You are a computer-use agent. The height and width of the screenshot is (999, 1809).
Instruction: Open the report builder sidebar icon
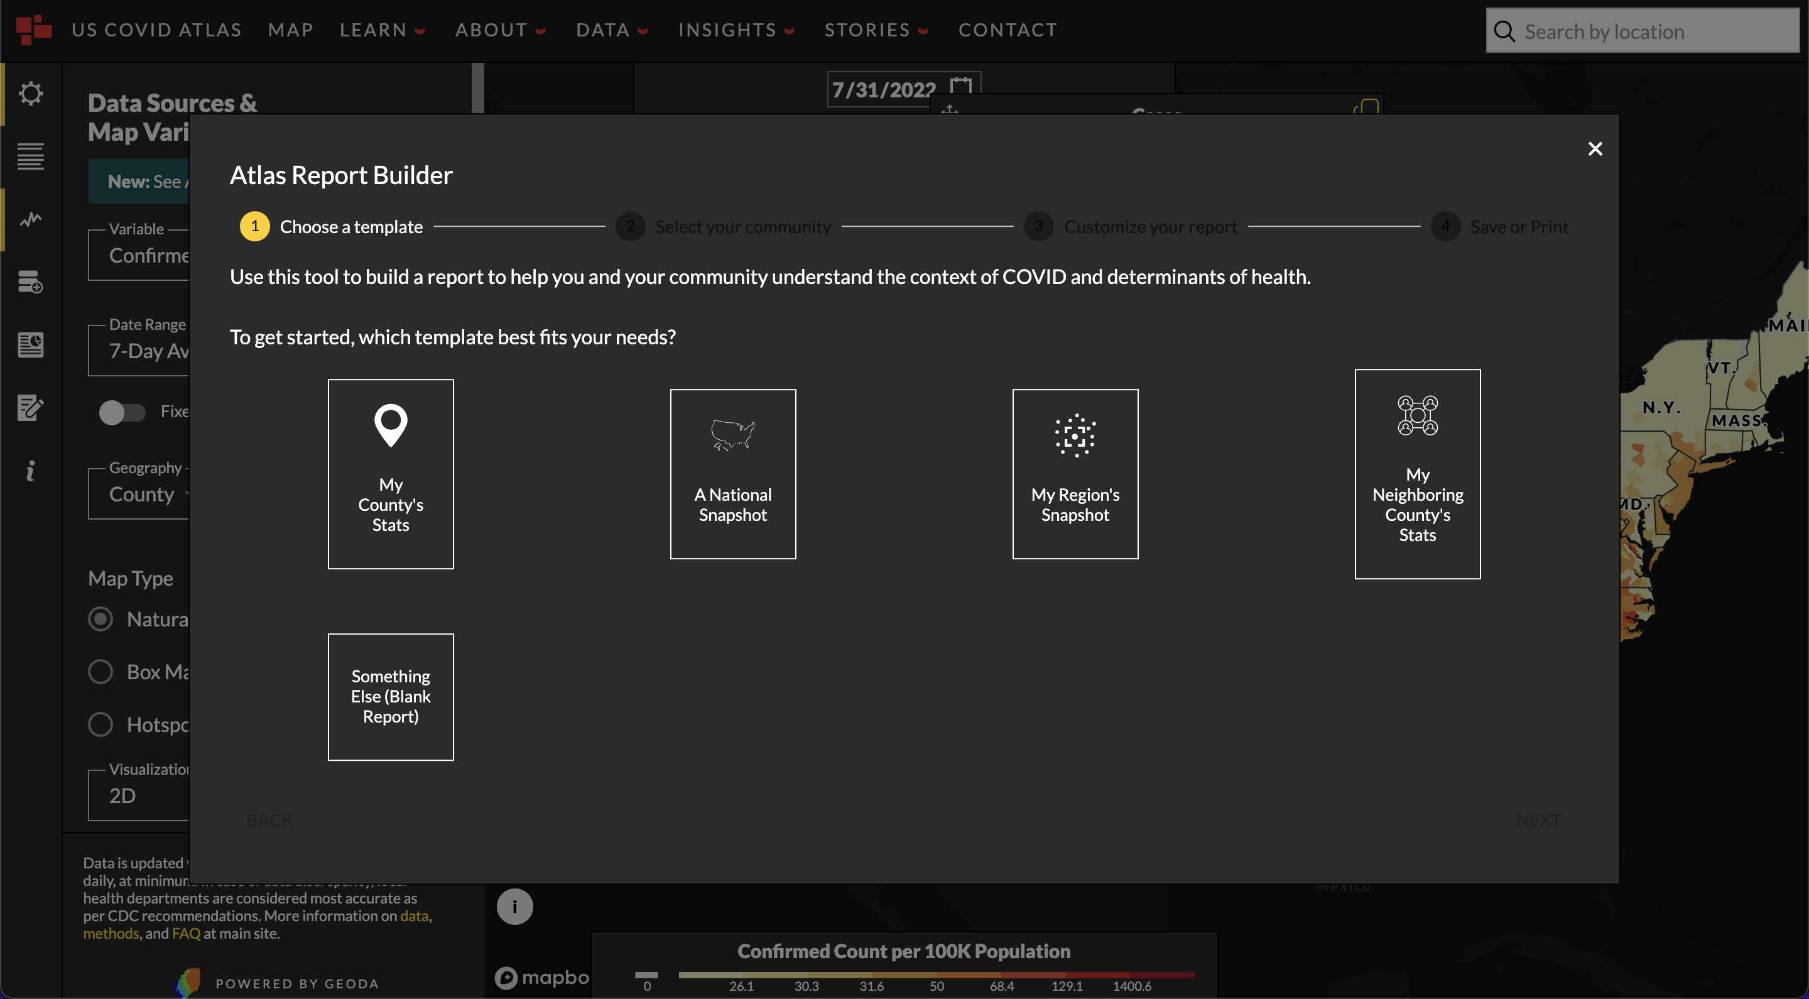[30, 345]
